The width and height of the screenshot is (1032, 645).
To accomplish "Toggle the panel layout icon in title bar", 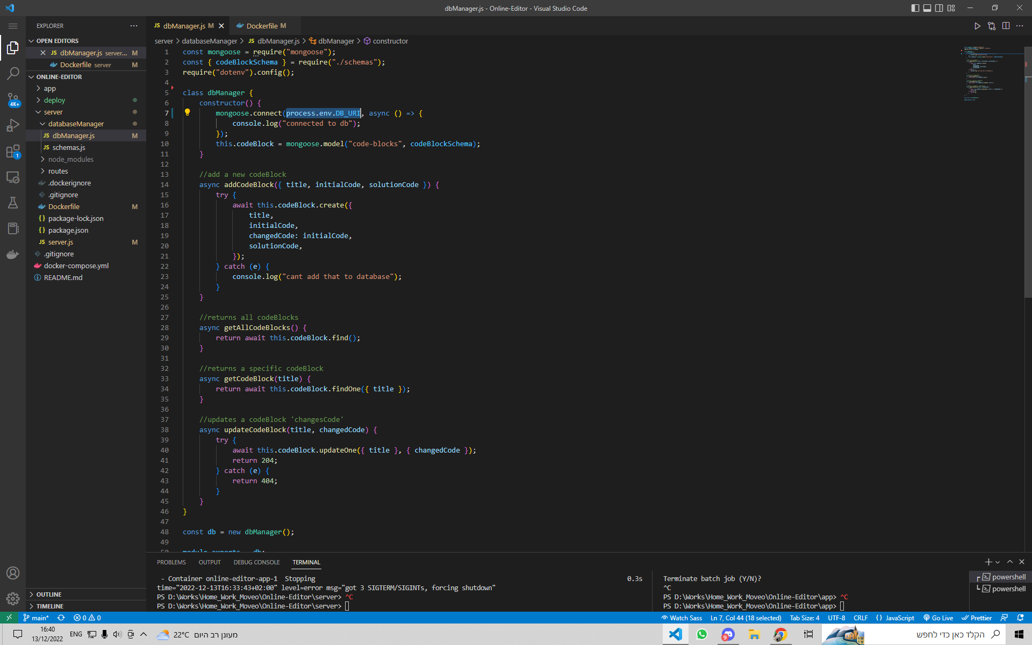I will 927,8.
